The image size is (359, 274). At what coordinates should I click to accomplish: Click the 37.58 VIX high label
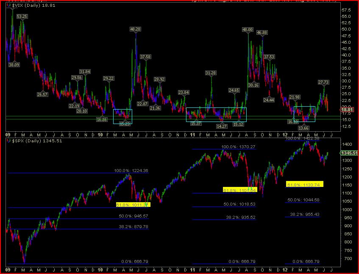pyautogui.click(x=145, y=56)
